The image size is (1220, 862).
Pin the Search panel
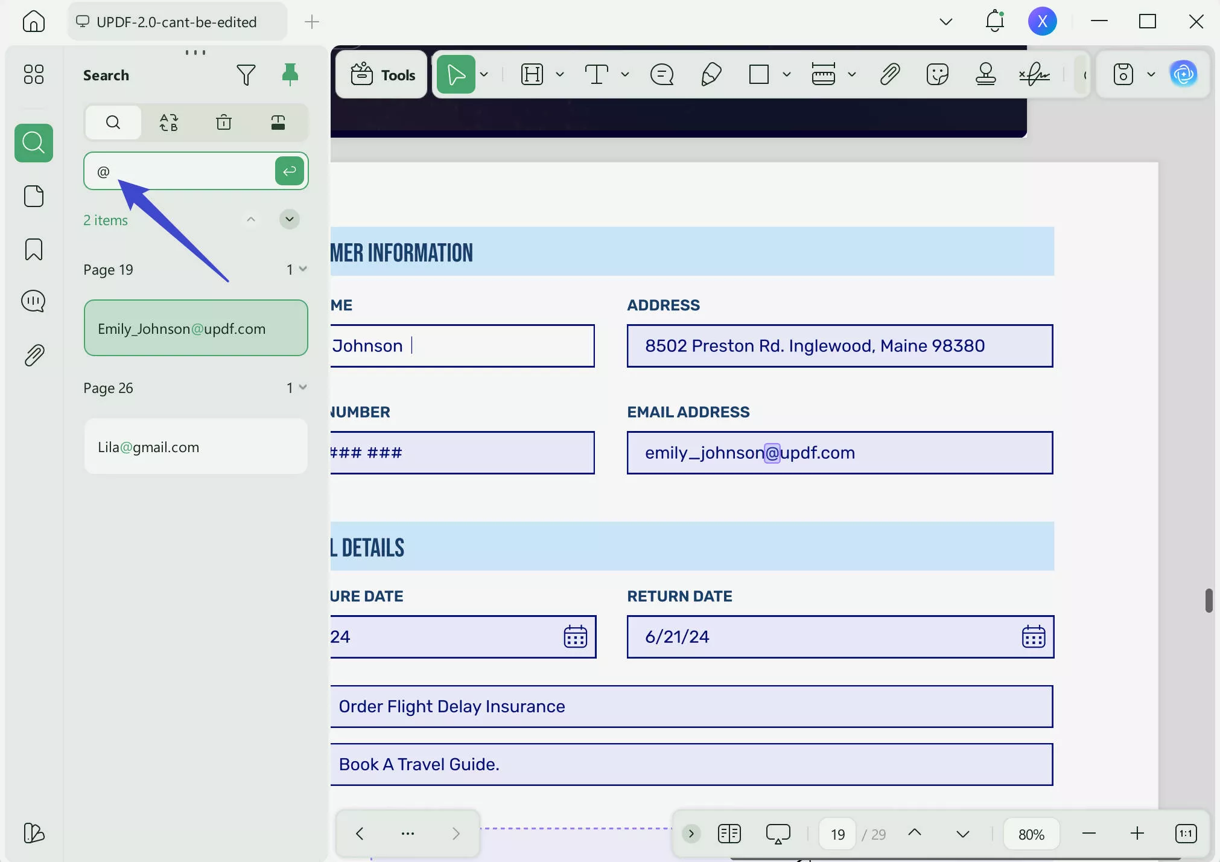(x=290, y=74)
